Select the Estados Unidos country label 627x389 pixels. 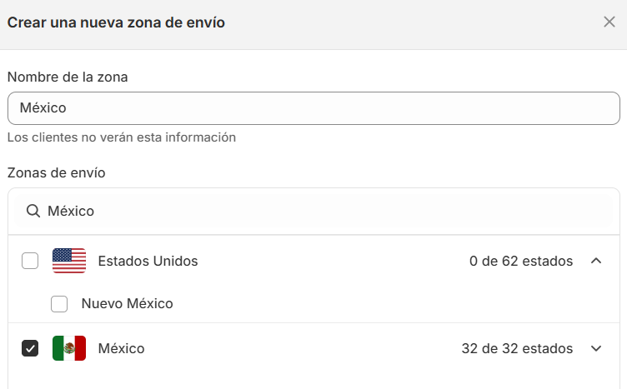pos(148,262)
